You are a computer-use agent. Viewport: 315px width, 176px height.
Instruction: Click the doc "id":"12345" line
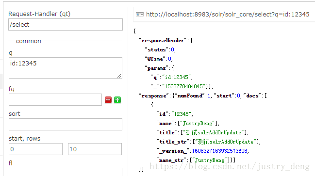point(175,114)
